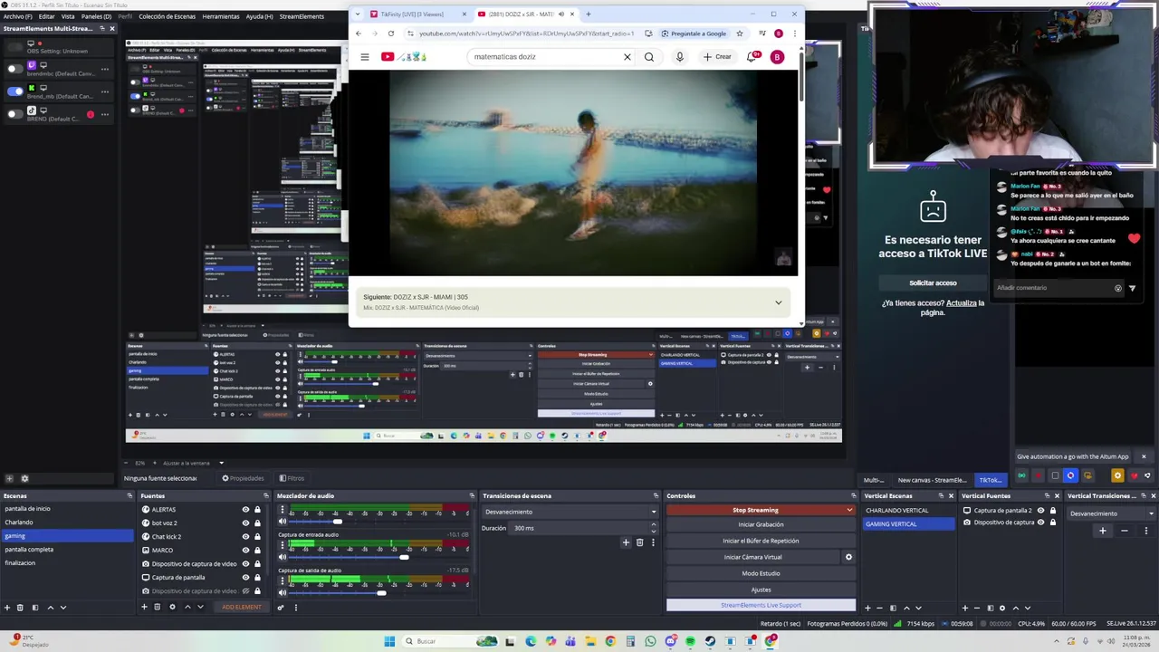Toggle lock on ALERTAS source

257,509
